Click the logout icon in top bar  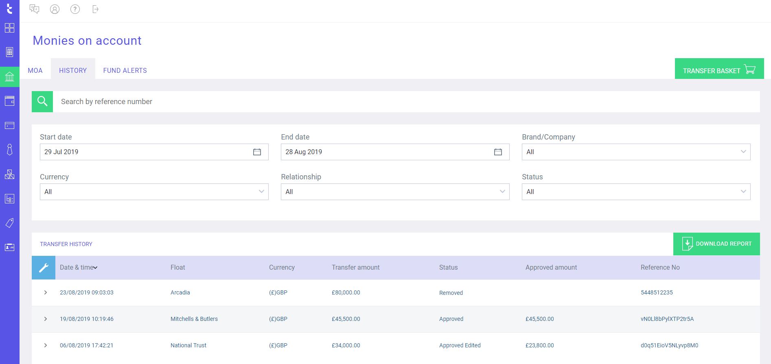pyautogui.click(x=95, y=9)
